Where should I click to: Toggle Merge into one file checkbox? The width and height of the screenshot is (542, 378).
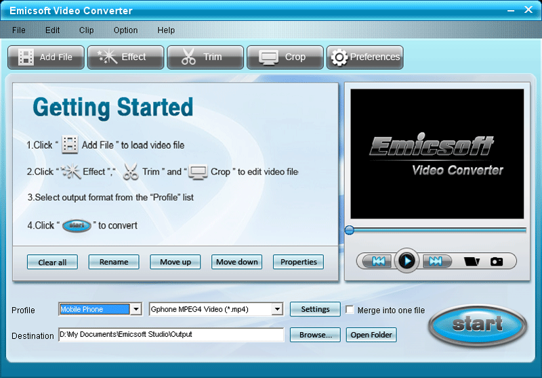(350, 310)
